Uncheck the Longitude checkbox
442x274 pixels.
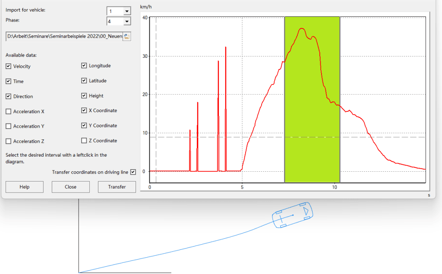[84, 66]
